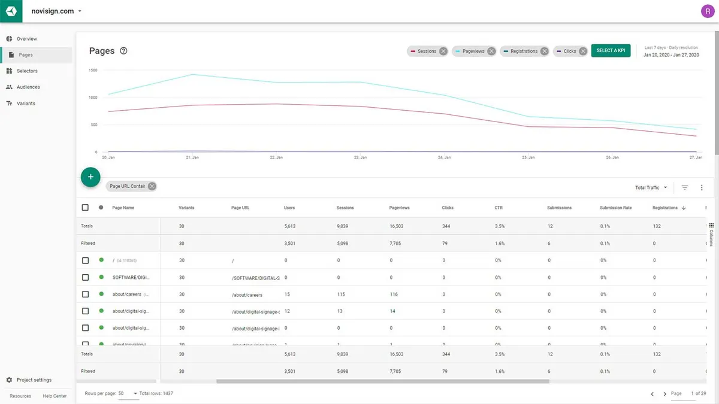Image resolution: width=719 pixels, height=404 pixels.
Task: Open the Total Traffic dropdown
Action: 651,187
